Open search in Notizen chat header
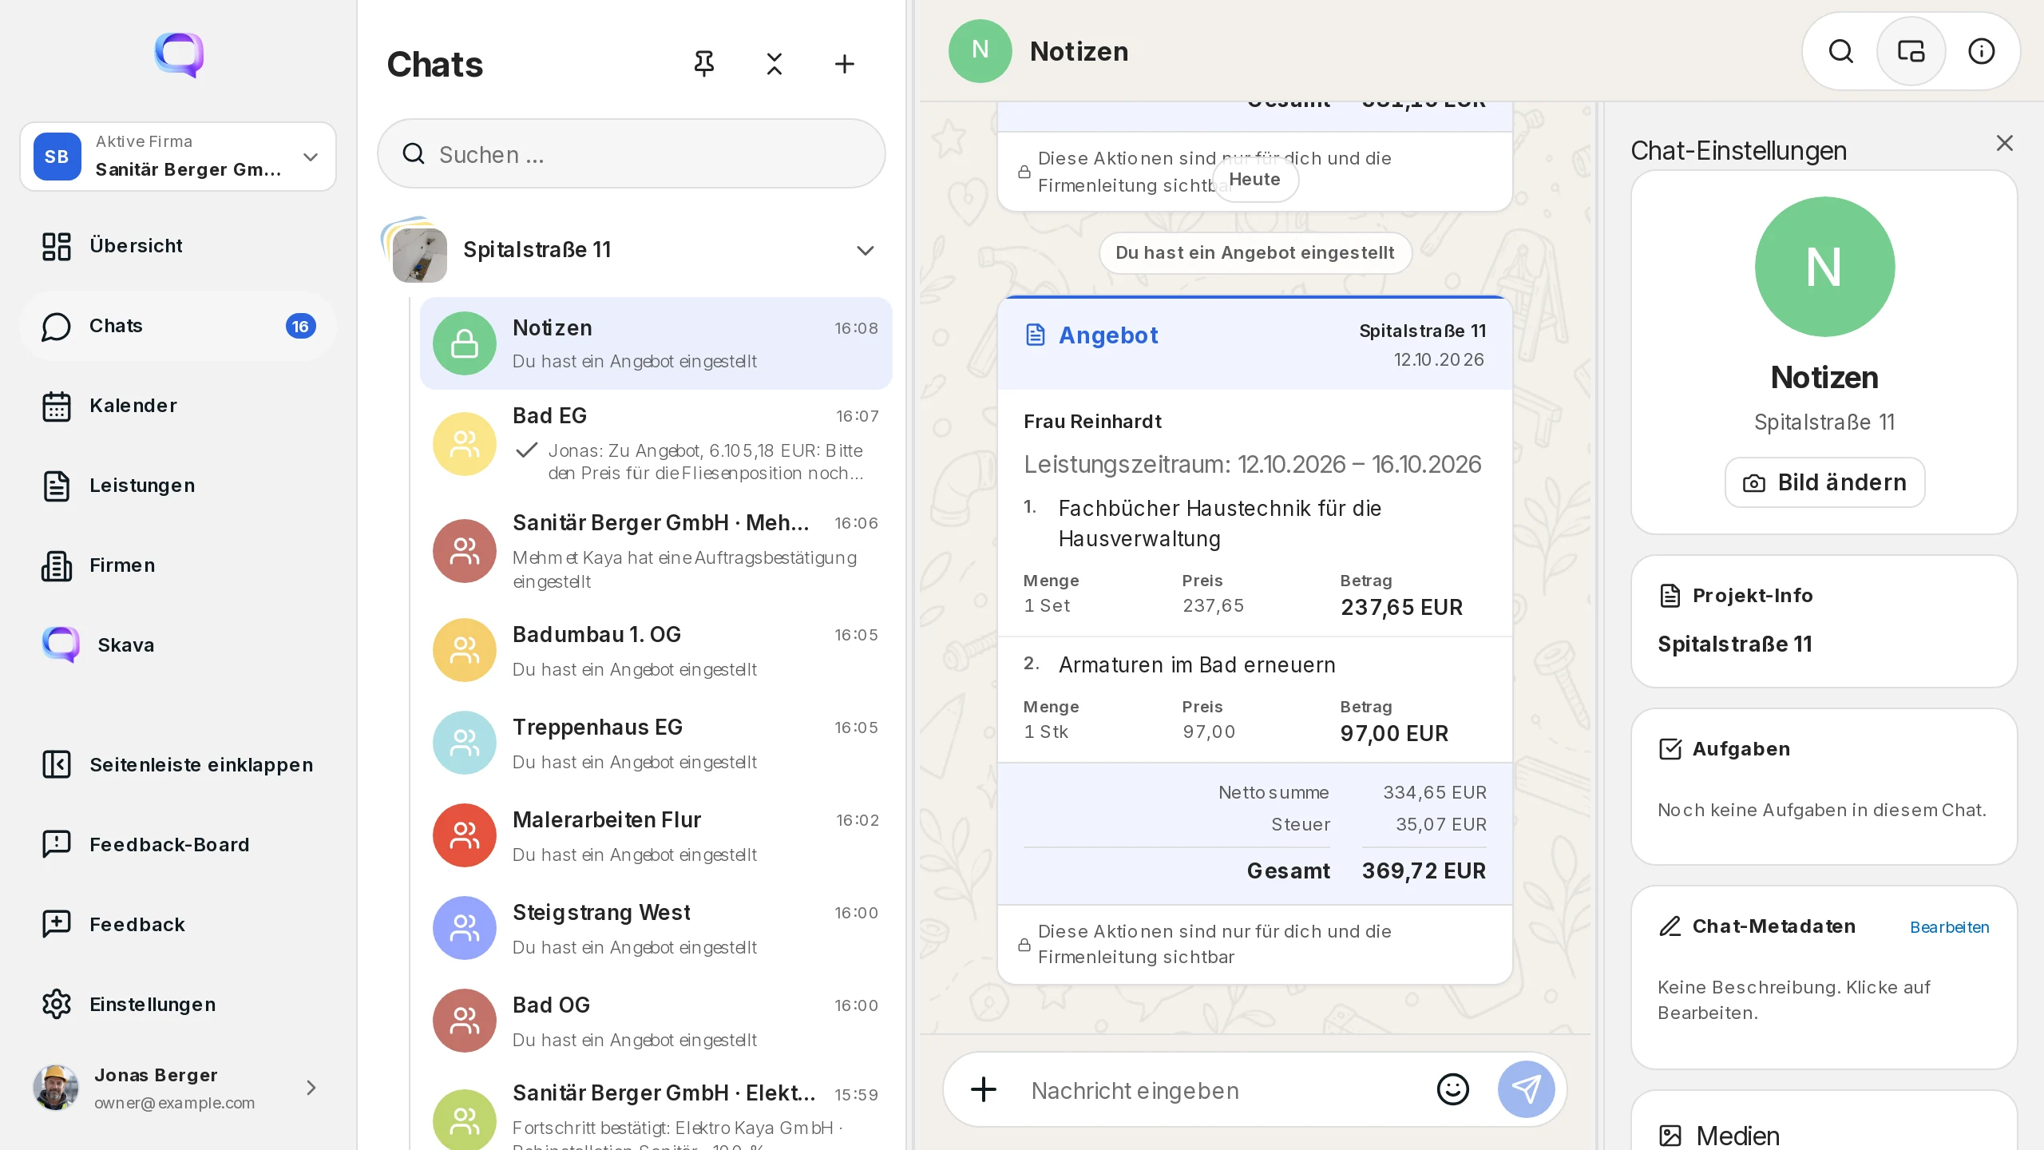2044x1150 pixels. click(1840, 51)
